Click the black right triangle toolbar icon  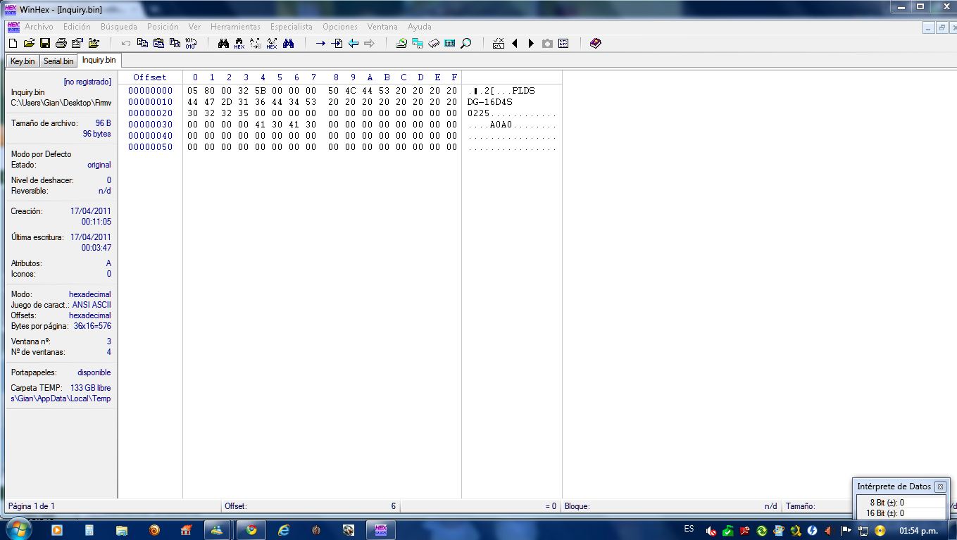531,44
